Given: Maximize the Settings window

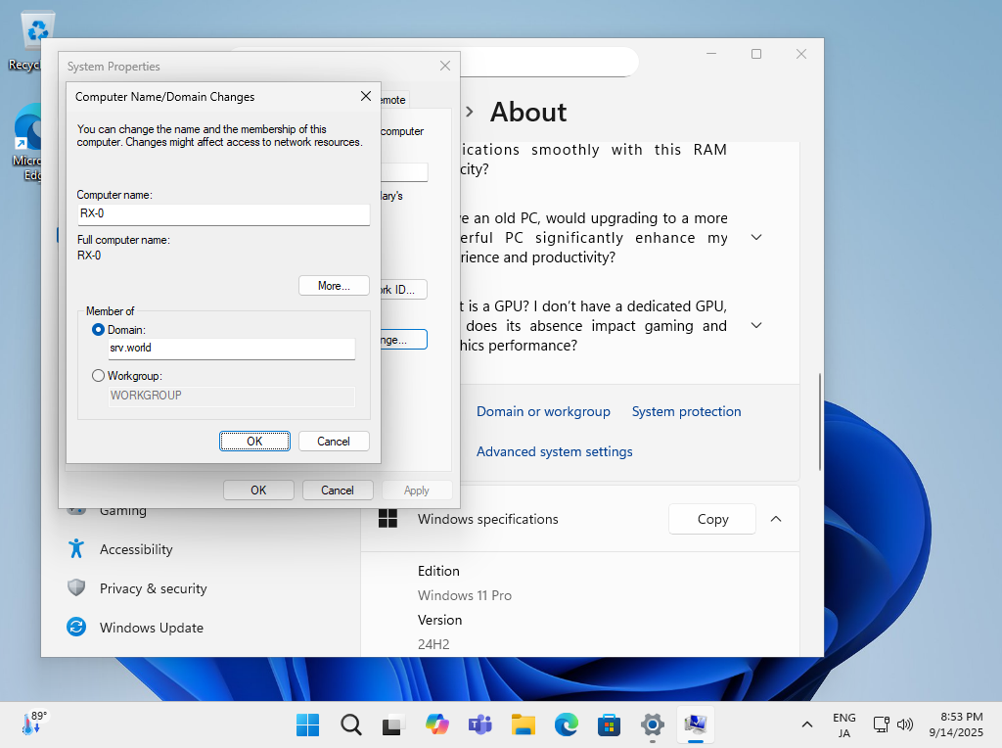Looking at the screenshot, I should point(756,54).
